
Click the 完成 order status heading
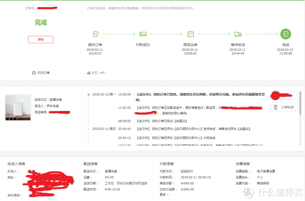click(41, 22)
